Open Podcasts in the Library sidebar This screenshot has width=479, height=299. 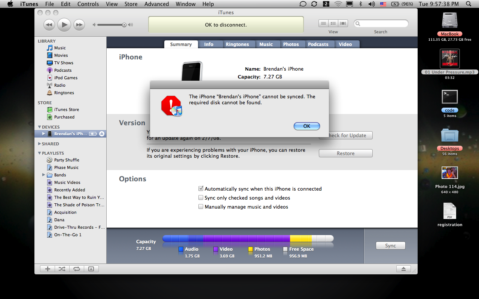(x=59, y=70)
